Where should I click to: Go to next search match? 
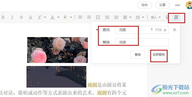[165, 30]
